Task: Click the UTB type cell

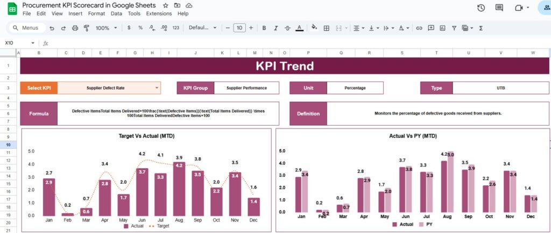Action: pos(501,88)
